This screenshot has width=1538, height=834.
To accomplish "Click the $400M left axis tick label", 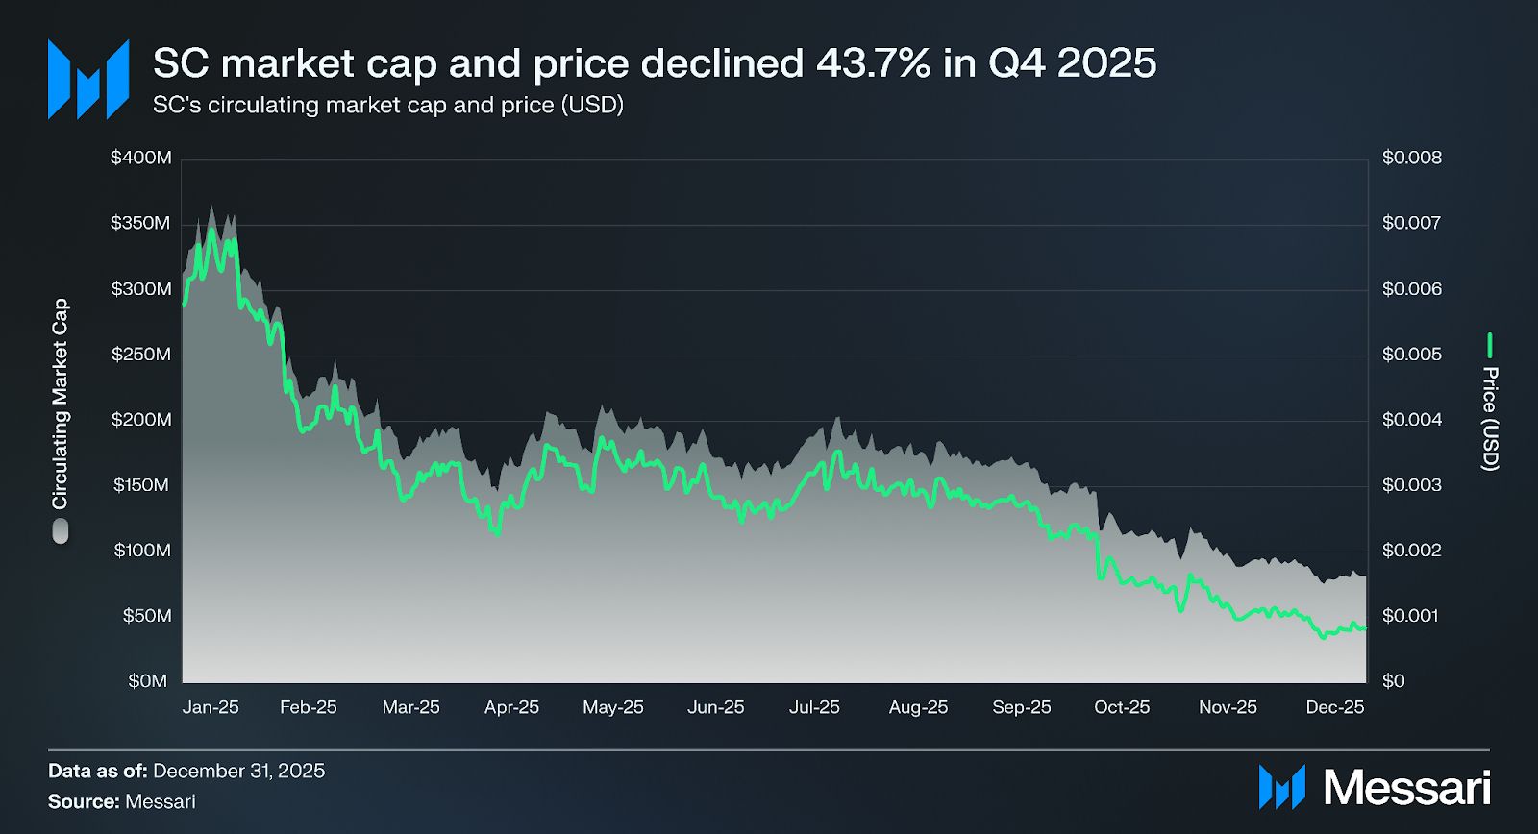I will (141, 158).
